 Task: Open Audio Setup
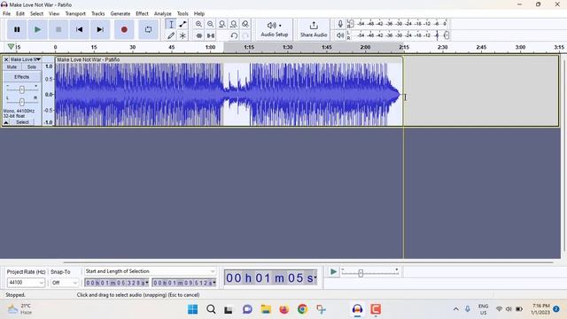coord(275,29)
